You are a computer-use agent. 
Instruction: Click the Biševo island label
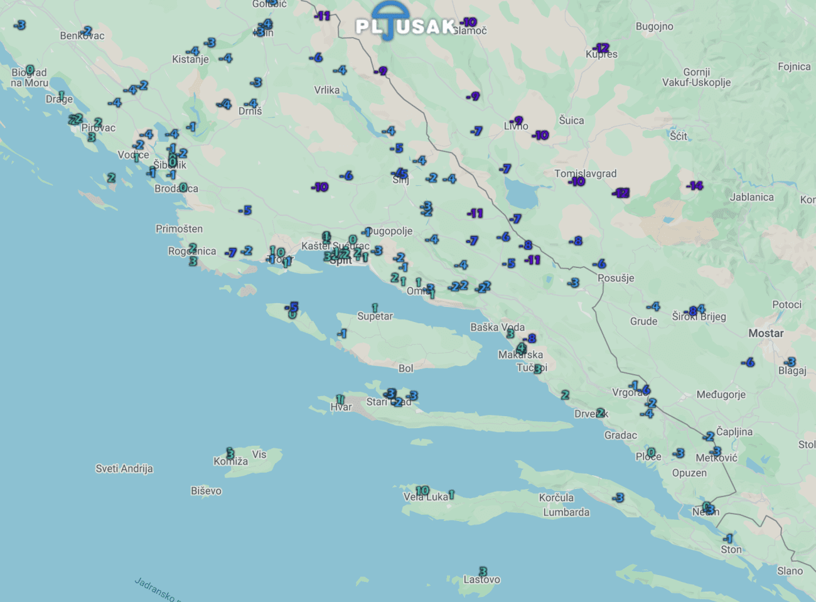coord(206,491)
